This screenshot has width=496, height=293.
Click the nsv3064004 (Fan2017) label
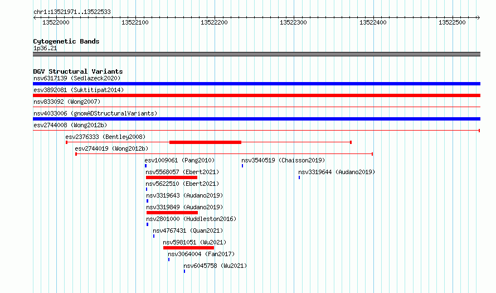(201, 254)
